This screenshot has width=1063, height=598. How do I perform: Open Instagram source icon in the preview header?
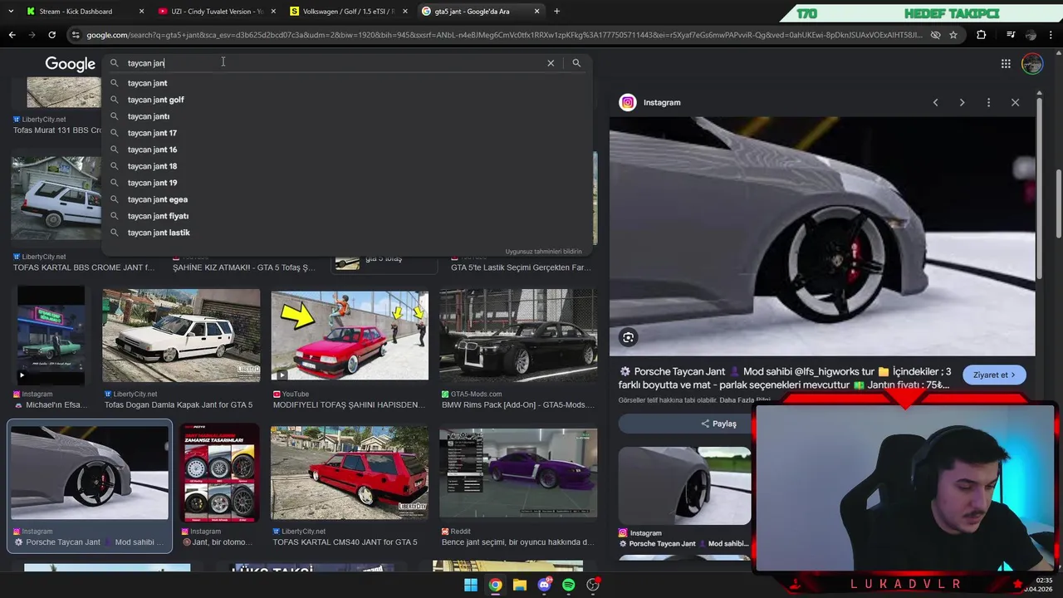[628, 102]
